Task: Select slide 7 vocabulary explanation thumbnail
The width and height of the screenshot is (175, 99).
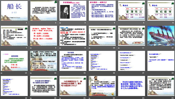Action: click(14, 36)
